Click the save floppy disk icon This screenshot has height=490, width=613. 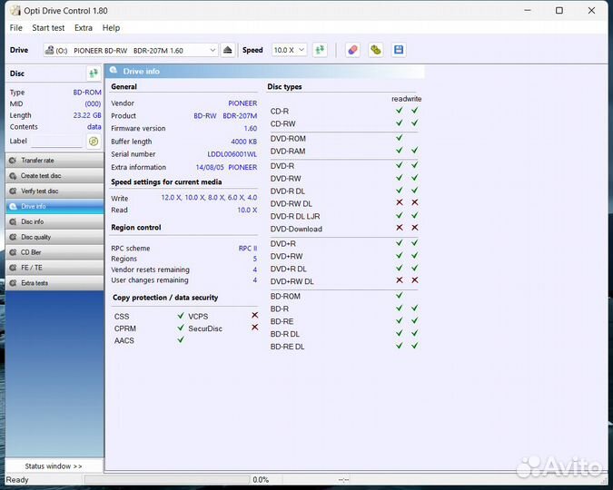399,50
